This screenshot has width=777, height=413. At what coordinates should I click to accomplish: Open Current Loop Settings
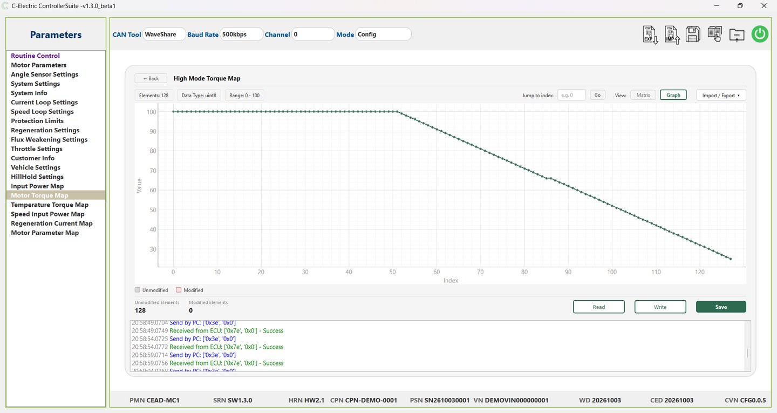[44, 102]
